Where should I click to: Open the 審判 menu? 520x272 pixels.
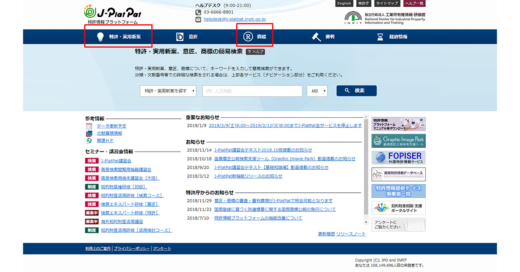point(323,37)
